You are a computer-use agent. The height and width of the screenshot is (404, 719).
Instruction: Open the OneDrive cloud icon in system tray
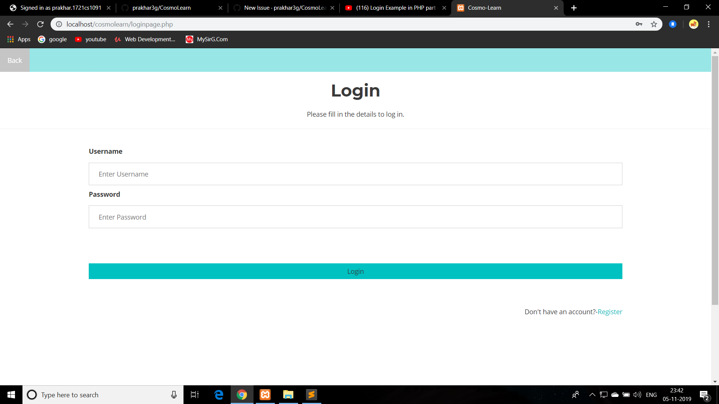click(x=614, y=395)
